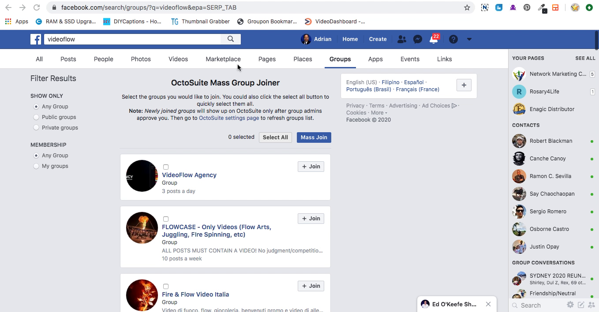Open the DIYCaptions bookmark

tap(132, 21)
